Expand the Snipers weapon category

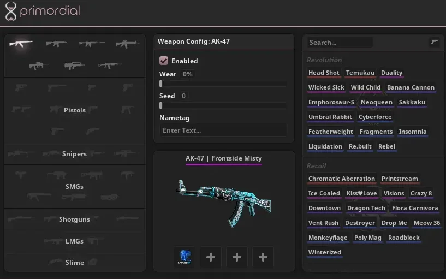[x=75, y=154]
